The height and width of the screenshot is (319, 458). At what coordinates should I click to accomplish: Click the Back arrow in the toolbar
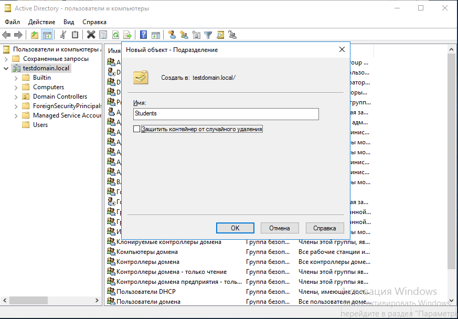pos(6,35)
